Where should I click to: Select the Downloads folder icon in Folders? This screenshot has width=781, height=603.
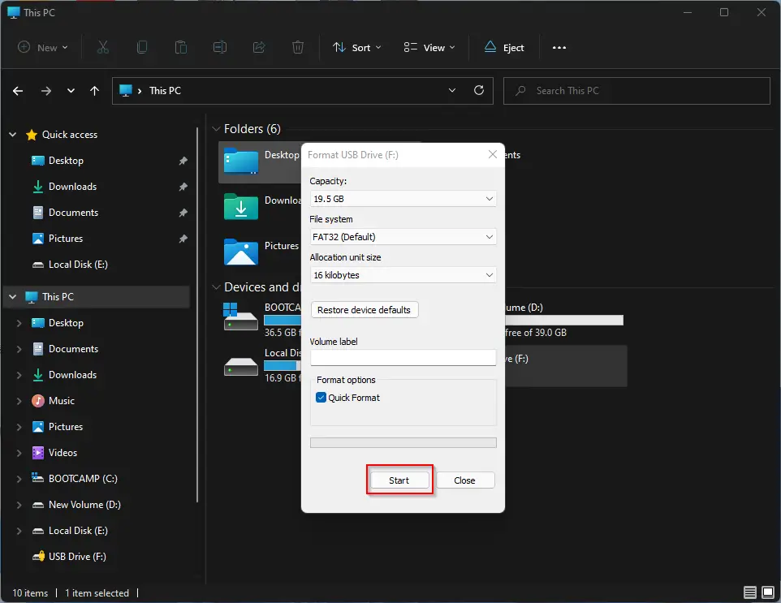click(241, 206)
